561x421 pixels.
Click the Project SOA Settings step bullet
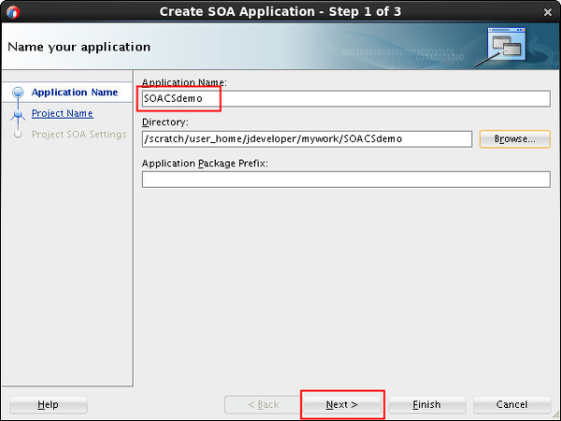pyautogui.click(x=17, y=135)
